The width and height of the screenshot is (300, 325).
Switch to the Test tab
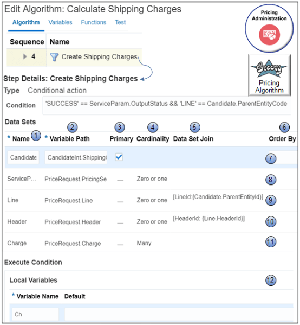(x=120, y=22)
